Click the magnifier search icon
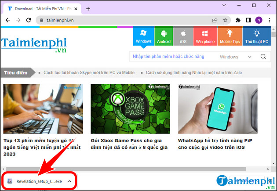 (263, 57)
